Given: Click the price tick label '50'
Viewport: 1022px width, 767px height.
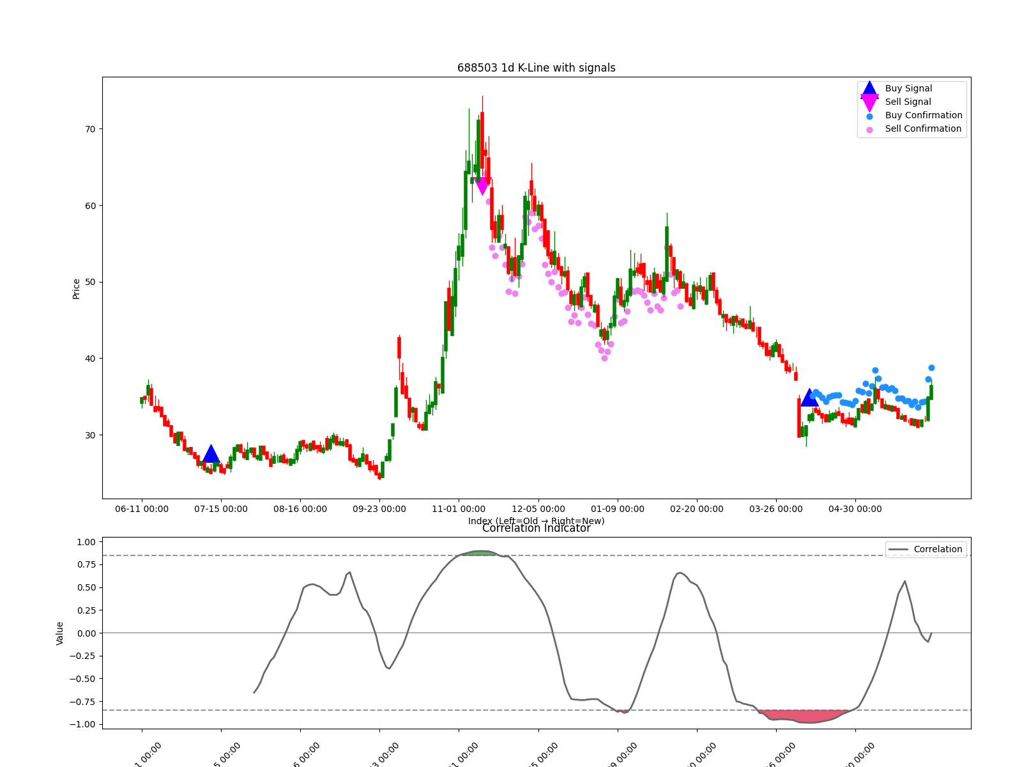Looking at the screenshot, I should tap(90, 283).
